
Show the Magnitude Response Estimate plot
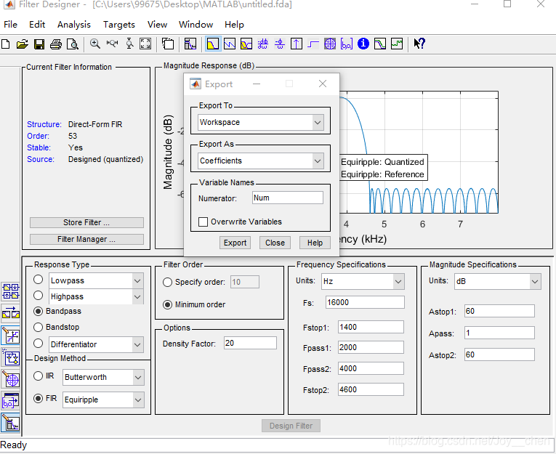(x=380, y=44)
